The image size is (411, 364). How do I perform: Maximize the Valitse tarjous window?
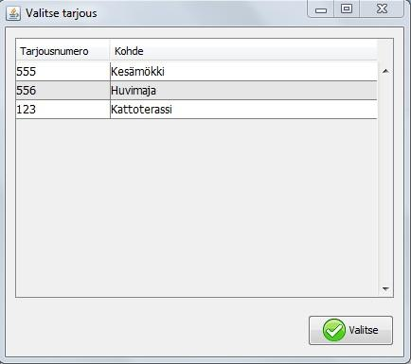pyautogui.click(x=347, y=9)
